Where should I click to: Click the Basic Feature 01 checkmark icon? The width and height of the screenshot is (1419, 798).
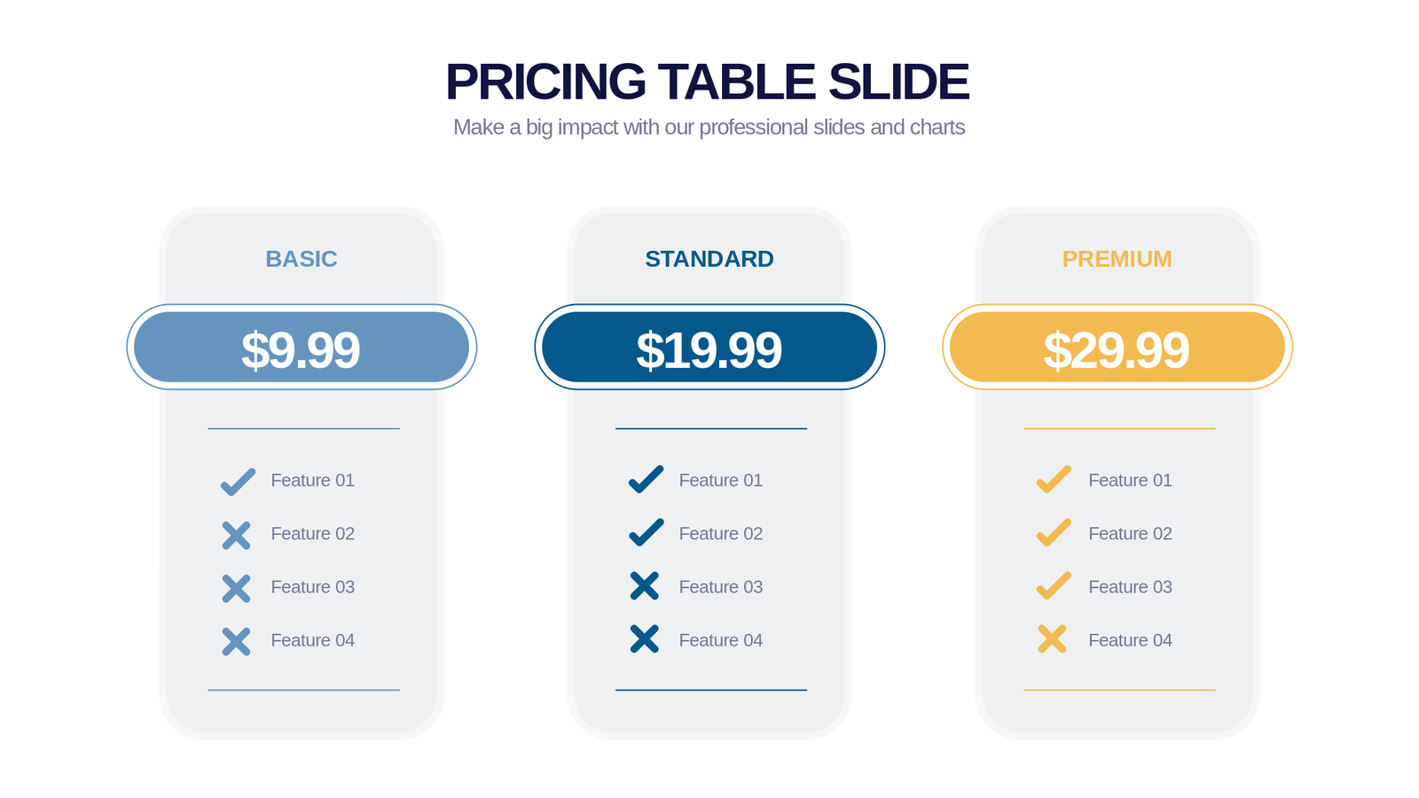(238, 481)
